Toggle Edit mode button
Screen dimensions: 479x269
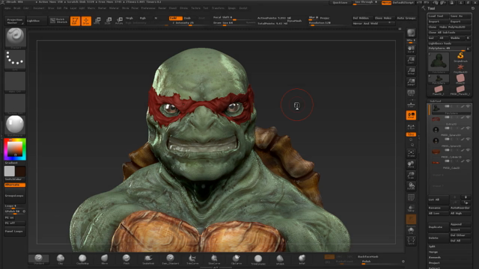[75, 21]
